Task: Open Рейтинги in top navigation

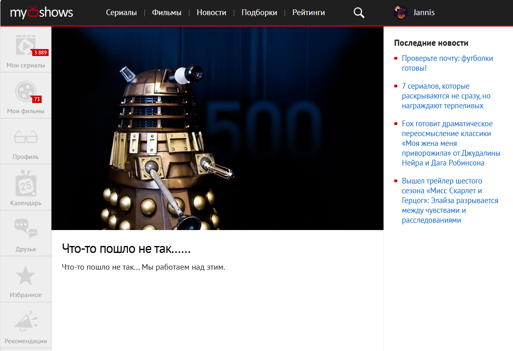Action: pyautogui.click(x=308, y=13)
